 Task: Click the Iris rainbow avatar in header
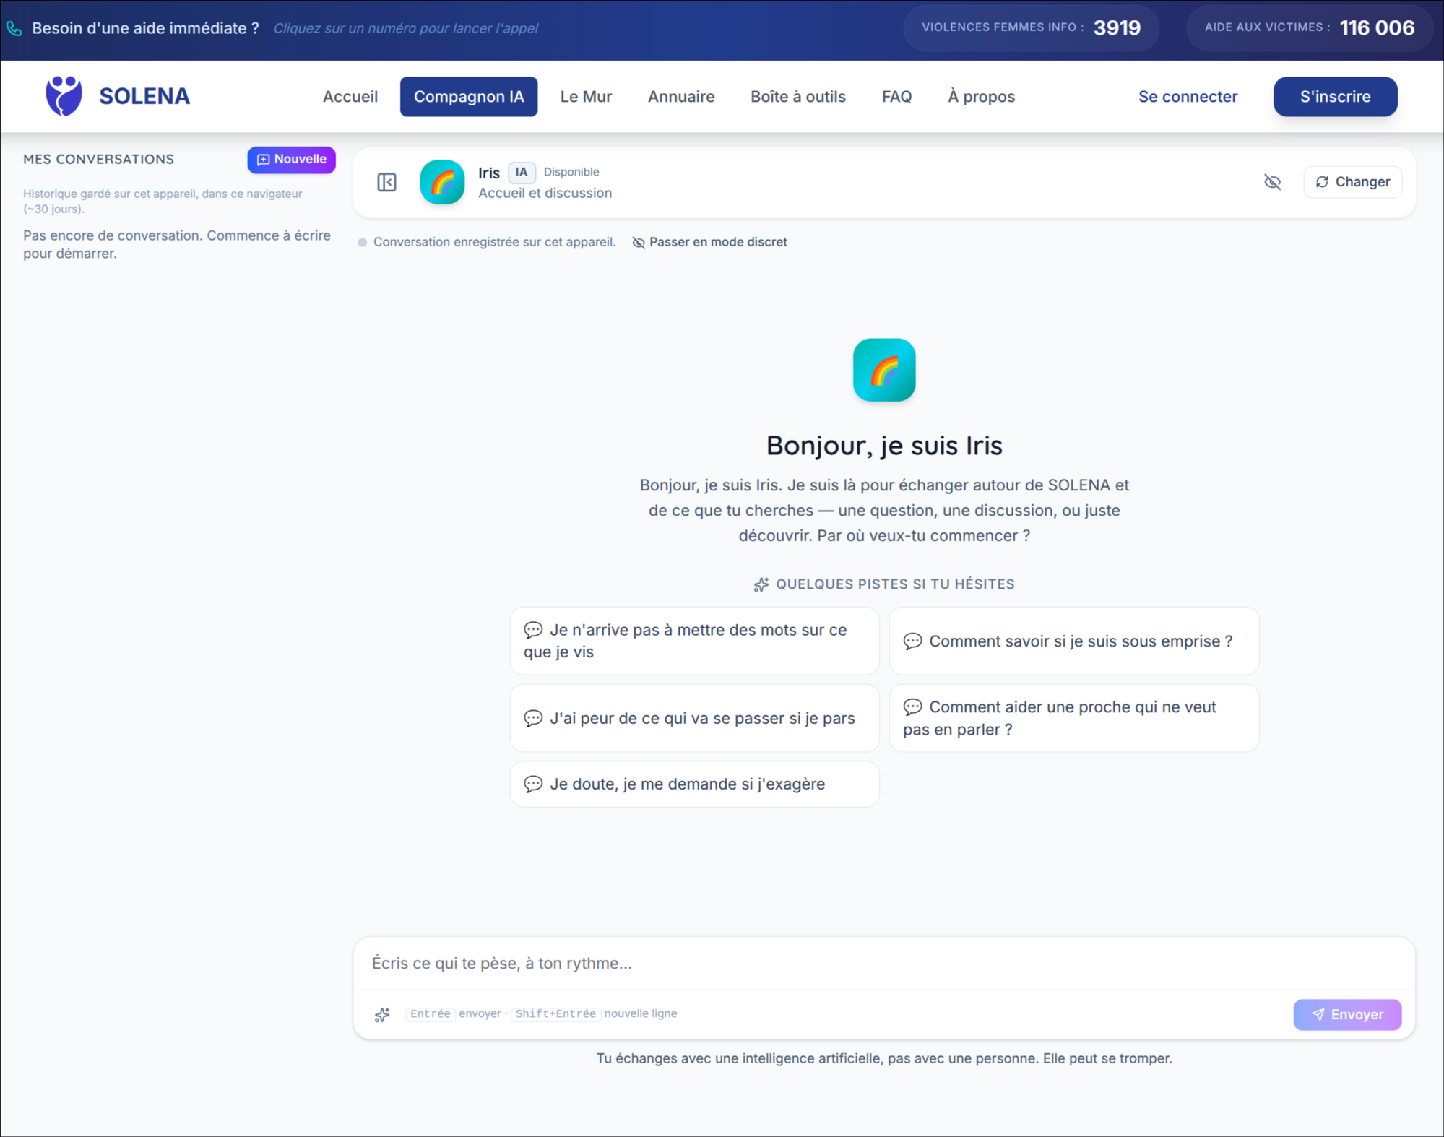(442, 182)
